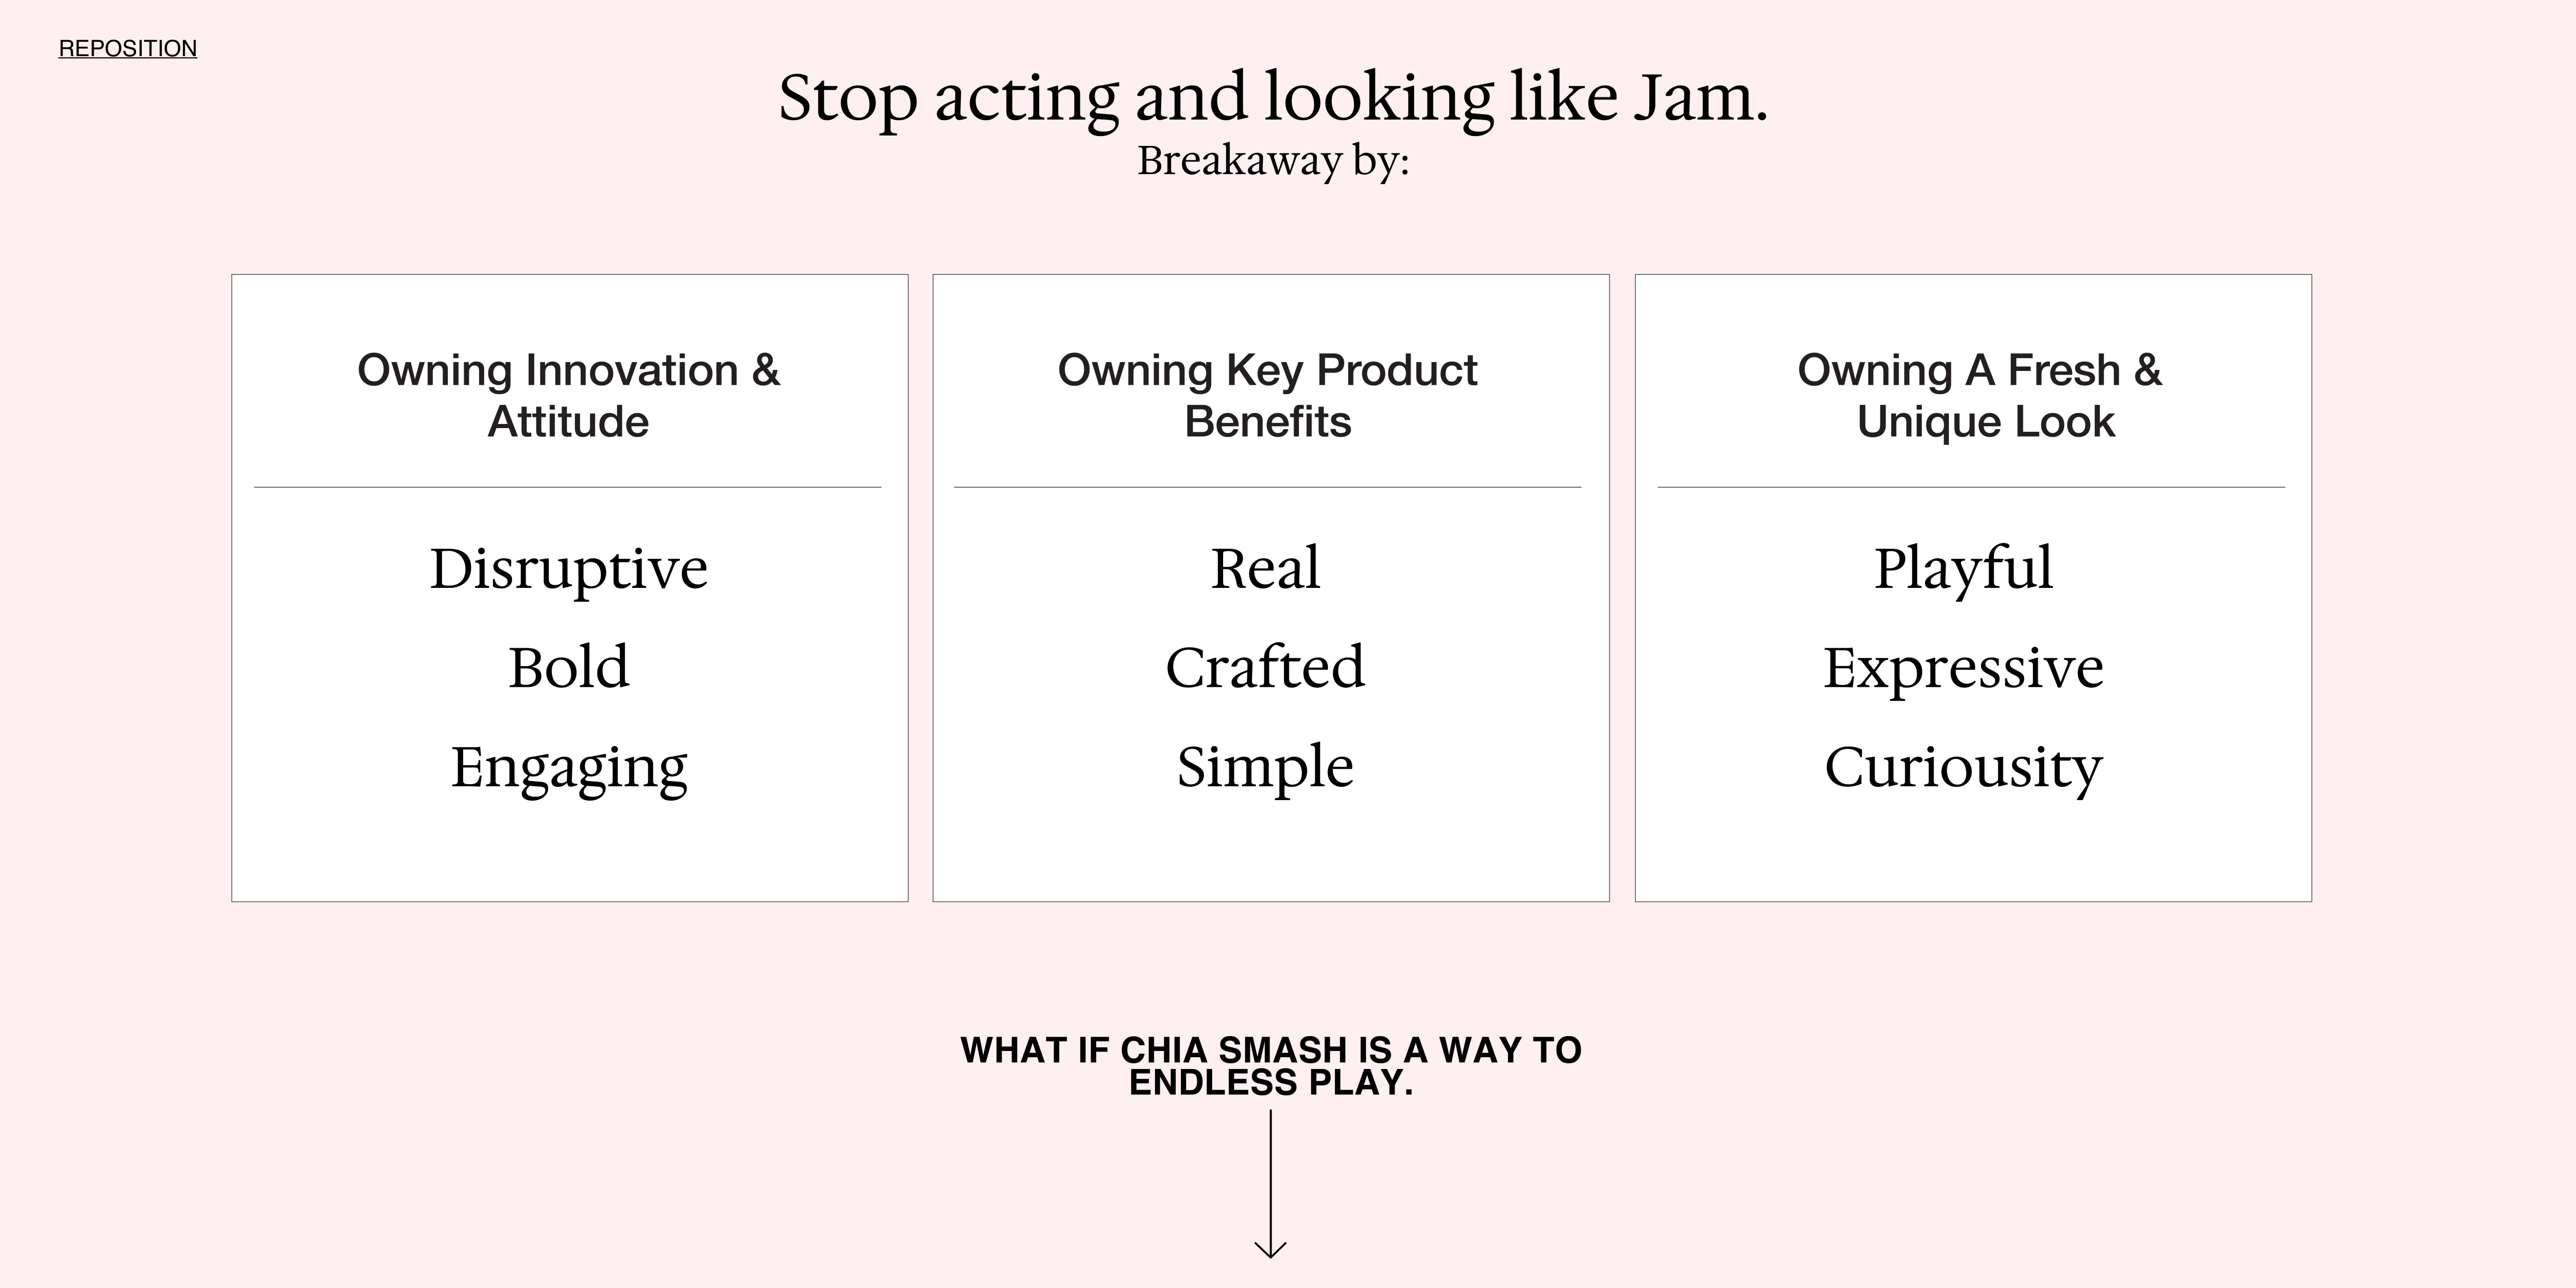Click the 'Breakaway by:' subtitle
The width and height of the screenshot is (2576, 1288).
tap(1273, 160)
